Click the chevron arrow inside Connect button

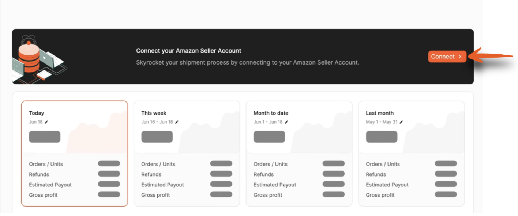(x=460, y=57)
